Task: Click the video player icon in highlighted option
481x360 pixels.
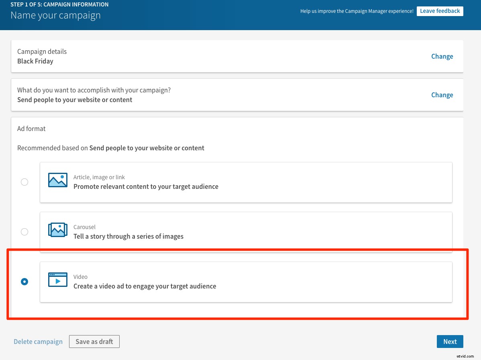Action: [57, 280]
